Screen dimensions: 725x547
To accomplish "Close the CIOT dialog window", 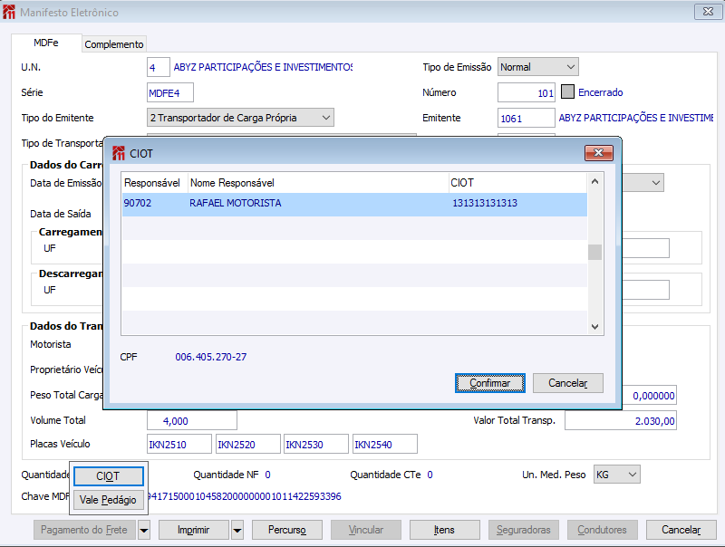I will coord(599,152).
